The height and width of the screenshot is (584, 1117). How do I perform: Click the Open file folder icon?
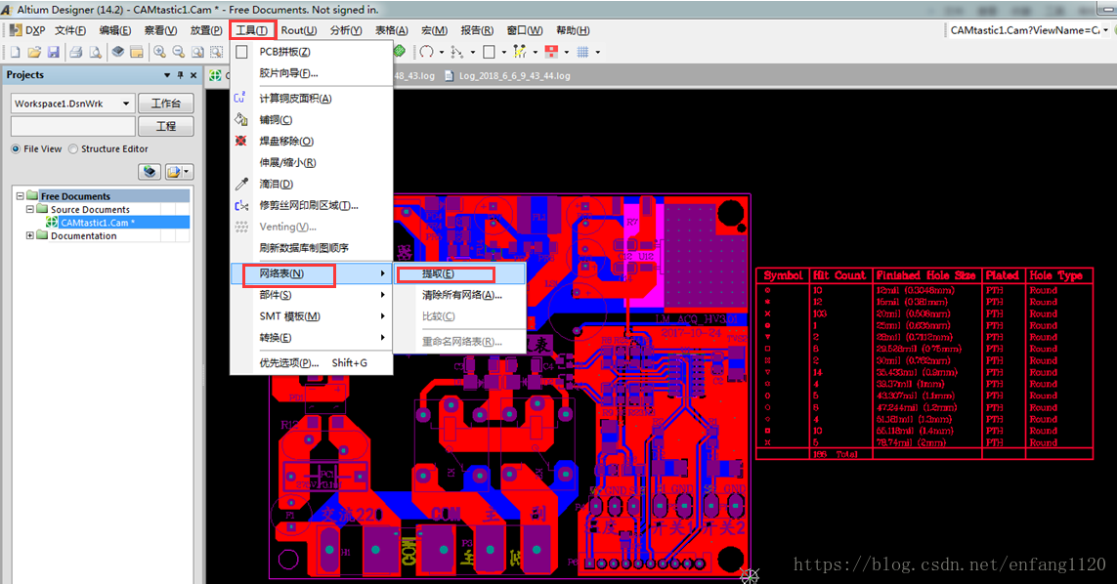coord(34,52)
